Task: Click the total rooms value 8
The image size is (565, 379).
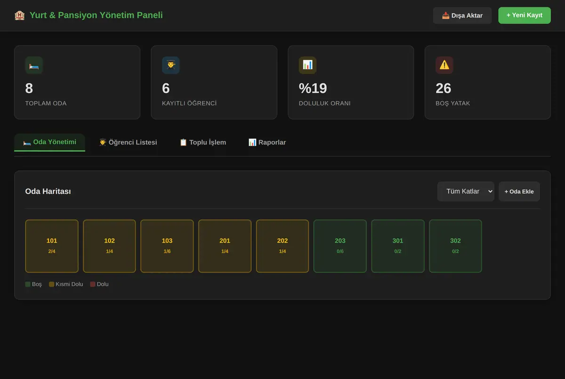Action: click(x=29, y=88)
